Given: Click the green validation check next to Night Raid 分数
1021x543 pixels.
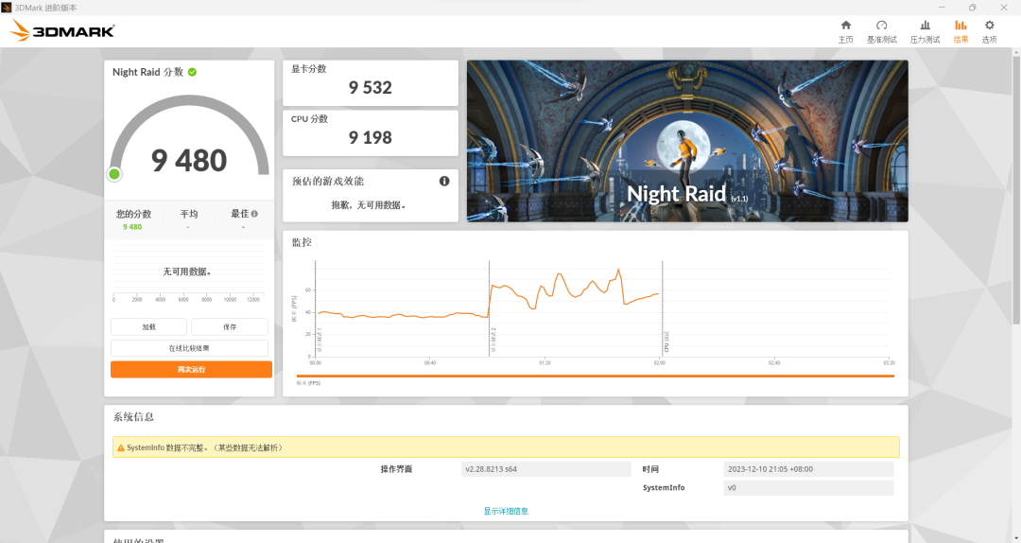Looking at the screenshot, I should pyautogui.click(x=192, y=72).
